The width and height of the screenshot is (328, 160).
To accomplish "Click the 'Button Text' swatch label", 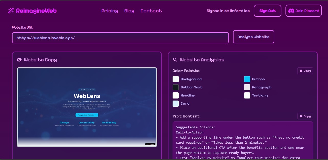I will tap(192, 87).
